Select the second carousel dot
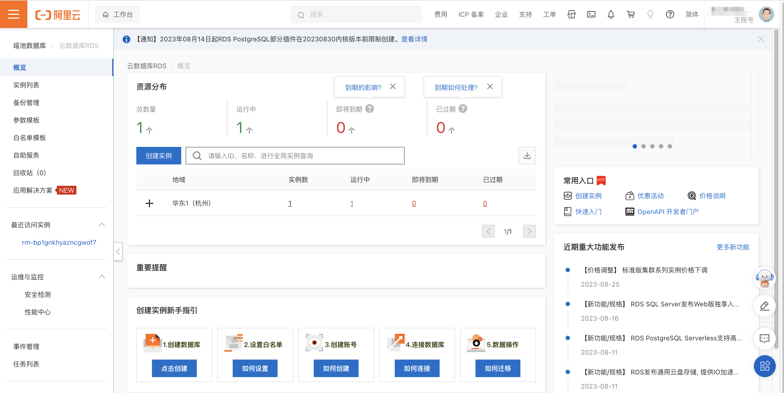The image size is (784, 393). coord(643,146)
